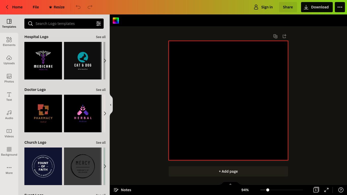Open the Background sidebar tab
This screenshot has height=195, width=347.
[x=9, y=152]
